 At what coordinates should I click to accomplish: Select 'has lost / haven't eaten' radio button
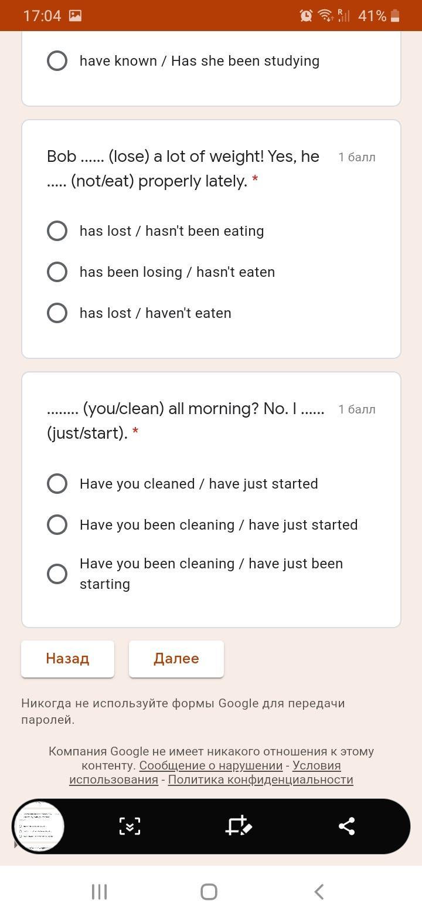57,313
